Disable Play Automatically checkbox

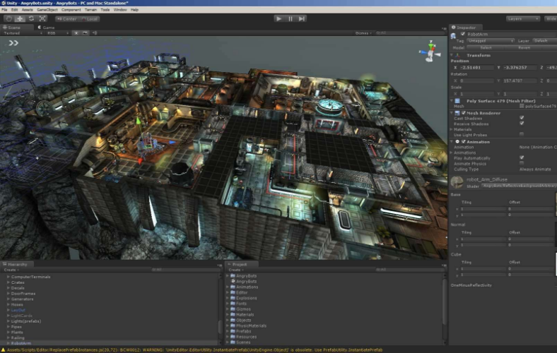click(x=522, y=157)
